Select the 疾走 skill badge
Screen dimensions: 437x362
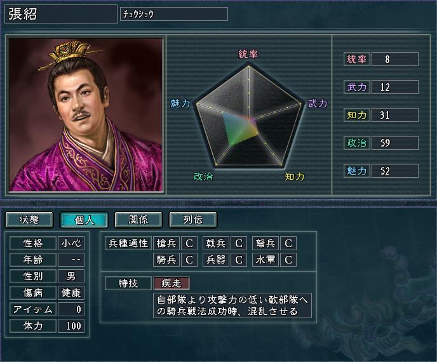point(171,283)
